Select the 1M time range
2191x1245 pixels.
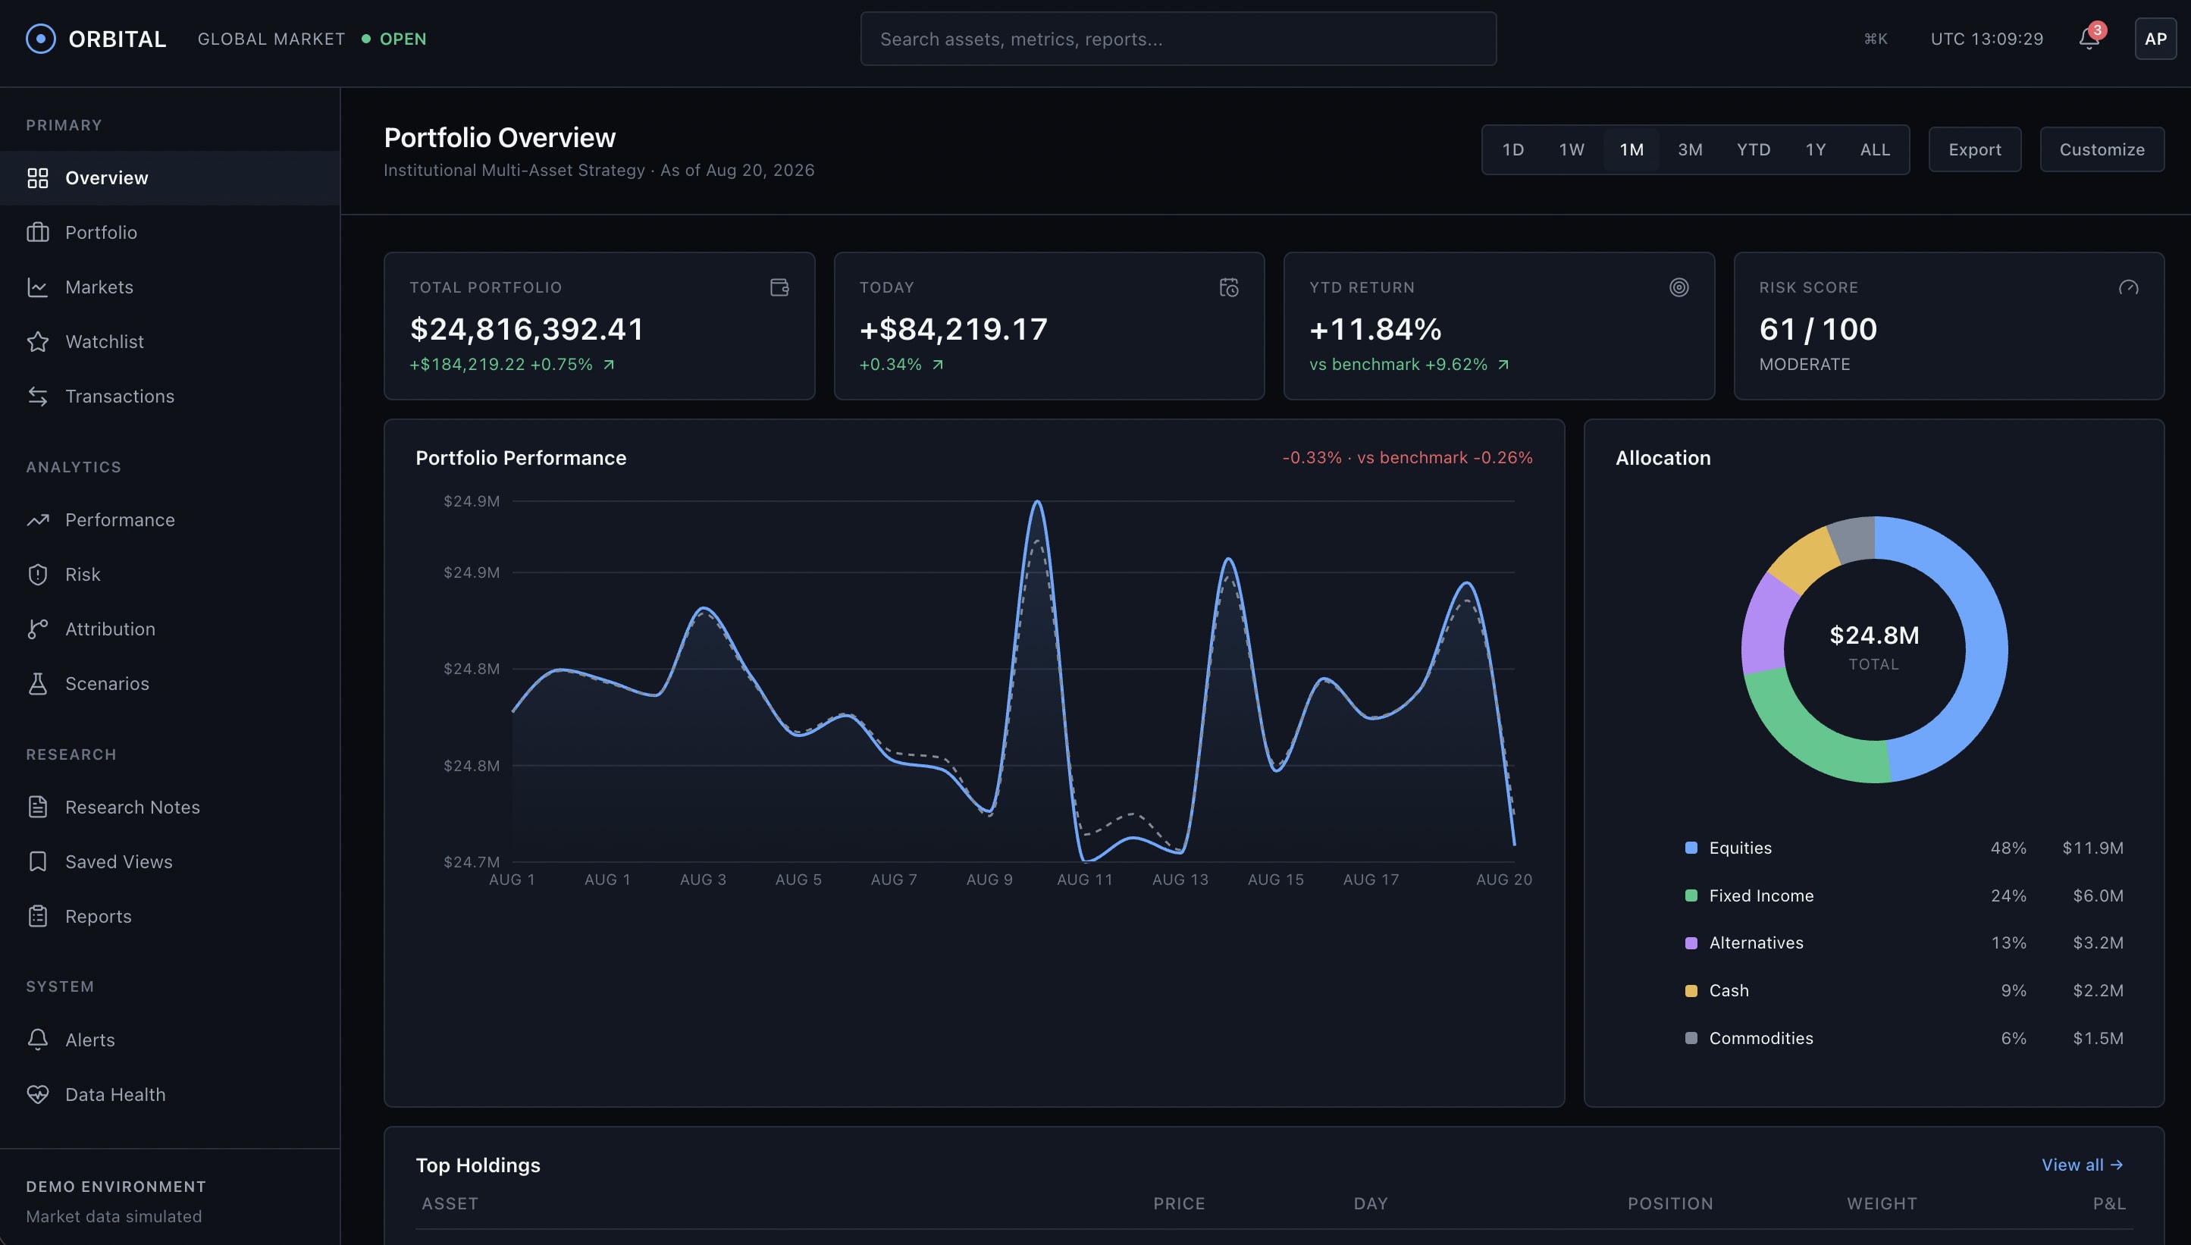1631,149
